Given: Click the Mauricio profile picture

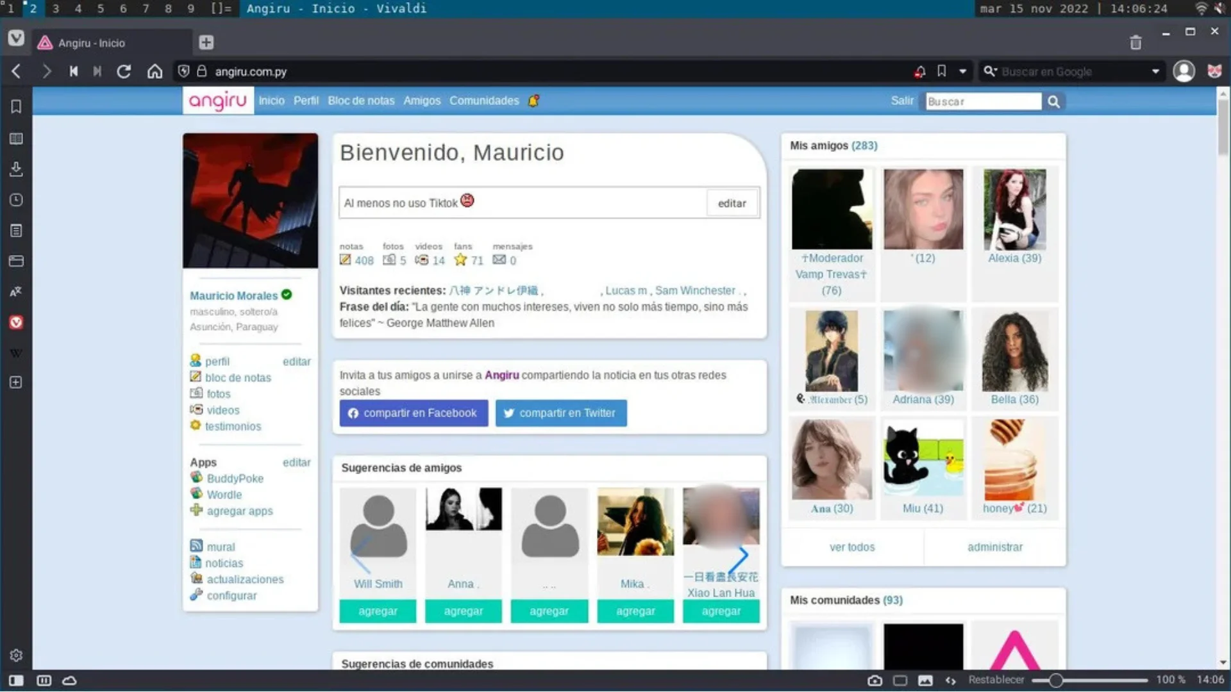Looking at the screenshot, I should (x=250, y=201).
